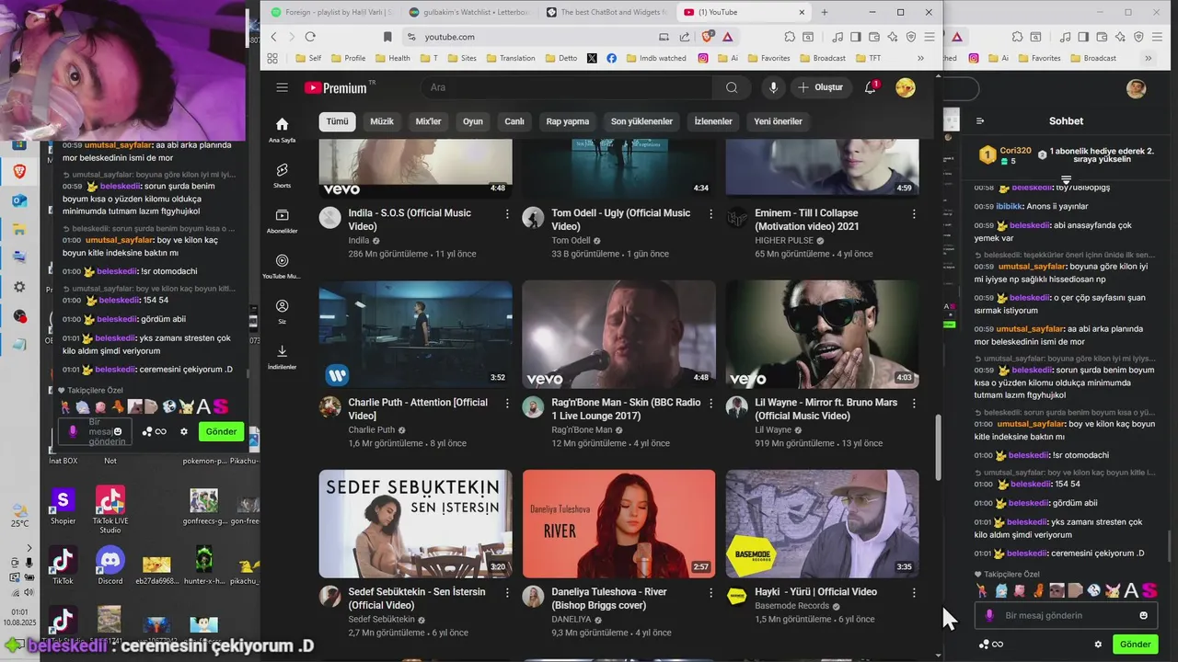Open the Siz page in sidebar

point(282,311)
